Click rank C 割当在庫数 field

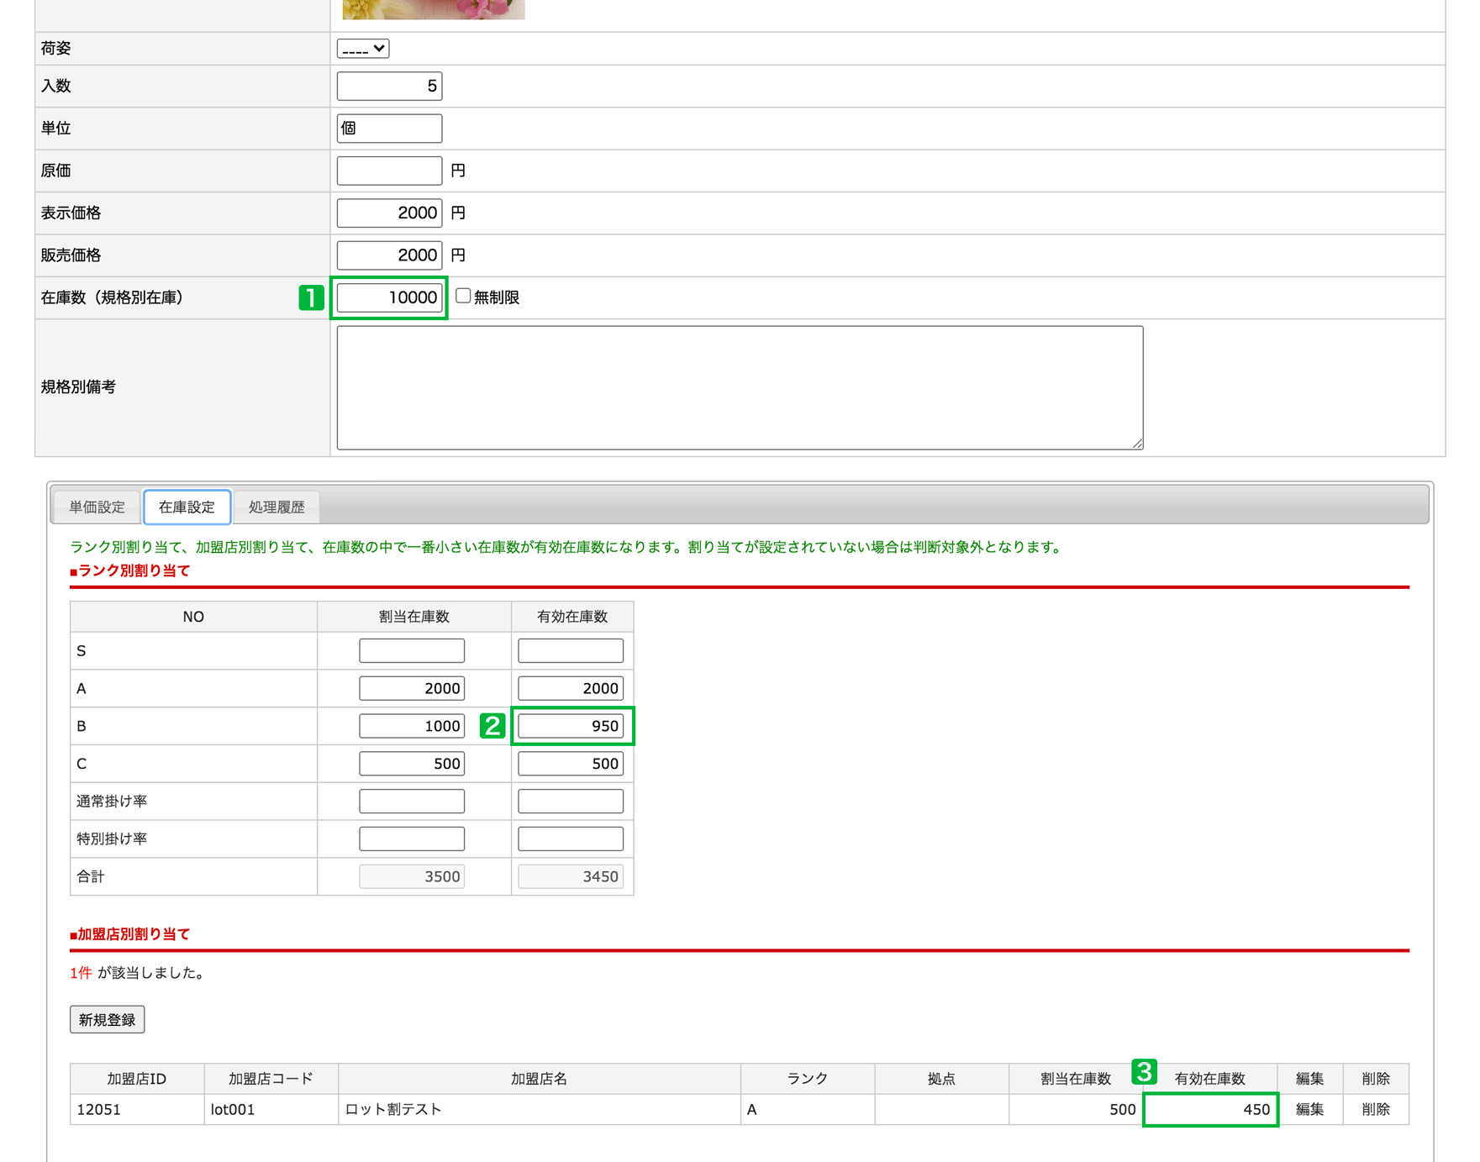412,764
